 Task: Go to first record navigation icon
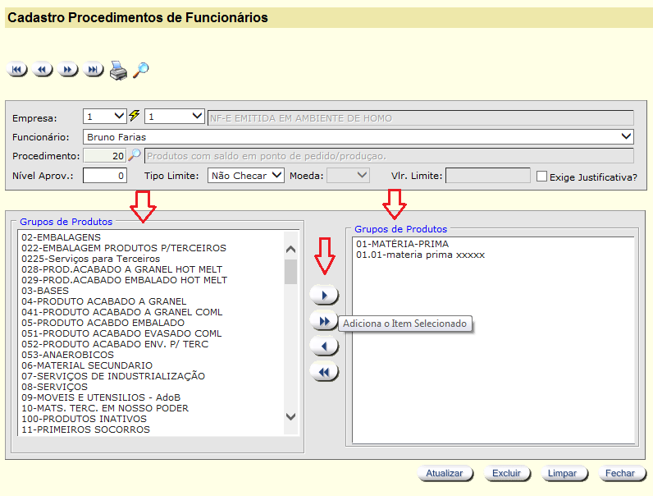tap(16, 70)
